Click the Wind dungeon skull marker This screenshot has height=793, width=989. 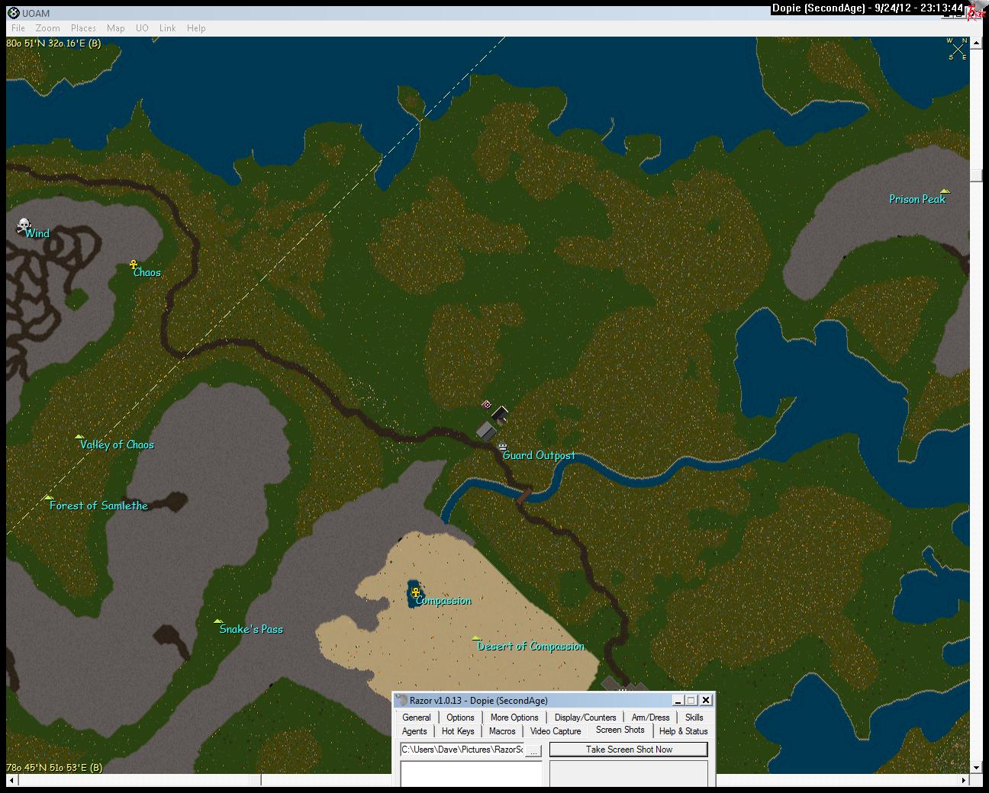click(24, 226)
